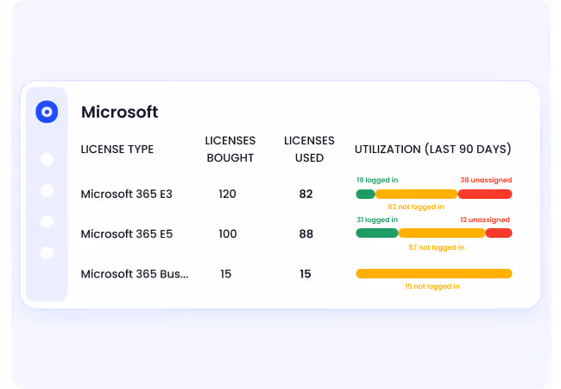Click the Microsoft heading
The image size is (561, 389).
(119, 112)
